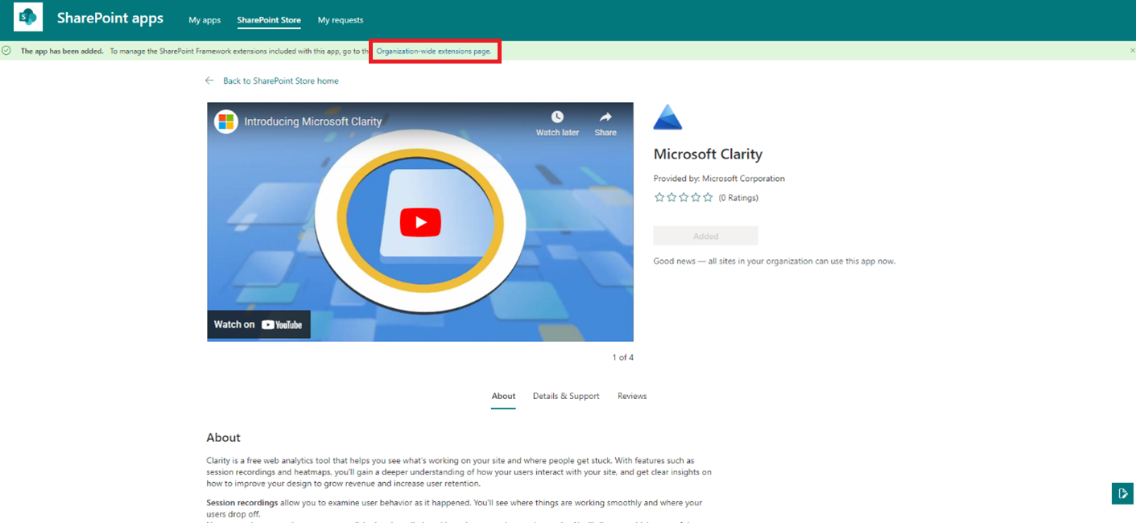
Task: Click the fifth rating star
Action: click(x=708, y=197)
